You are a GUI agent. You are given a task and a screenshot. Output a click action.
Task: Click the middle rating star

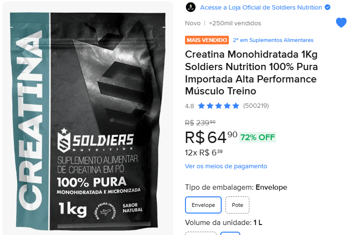click(x=218, y=106)
